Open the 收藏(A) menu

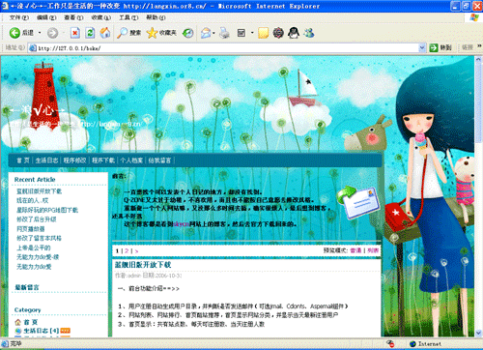click(x=101, y=17)
